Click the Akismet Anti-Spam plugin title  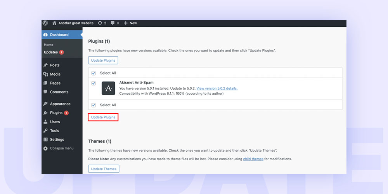click(x=136, y=83)
